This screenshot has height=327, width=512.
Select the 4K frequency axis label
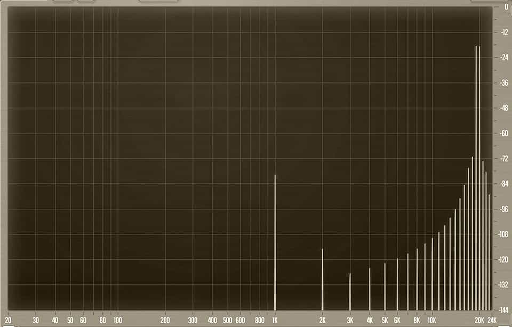[x=370, y=320]
